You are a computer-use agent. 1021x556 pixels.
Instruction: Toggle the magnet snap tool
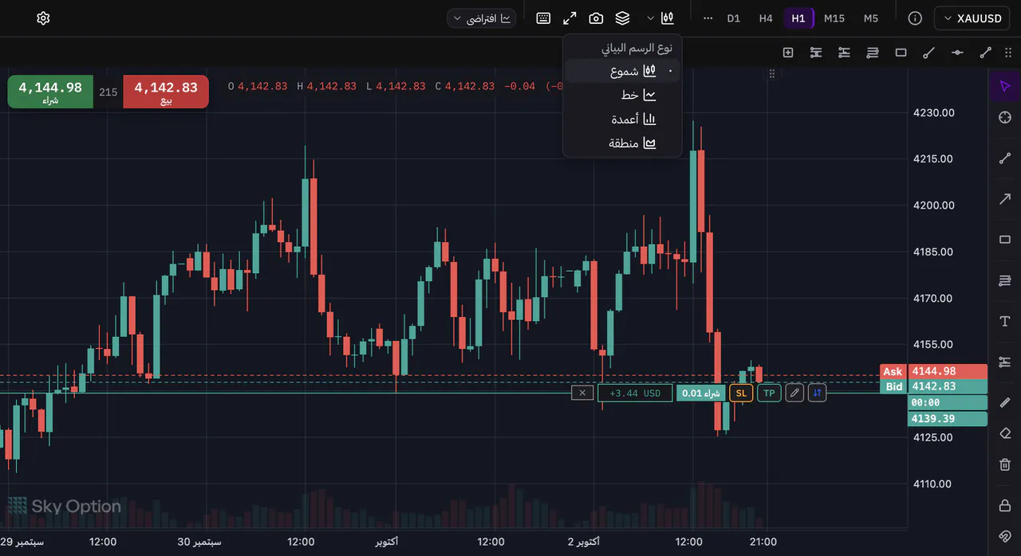point(1005,536)
